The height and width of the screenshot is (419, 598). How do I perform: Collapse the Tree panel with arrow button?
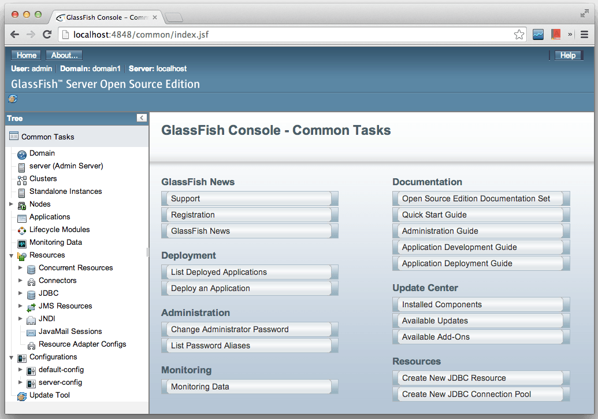142,118
